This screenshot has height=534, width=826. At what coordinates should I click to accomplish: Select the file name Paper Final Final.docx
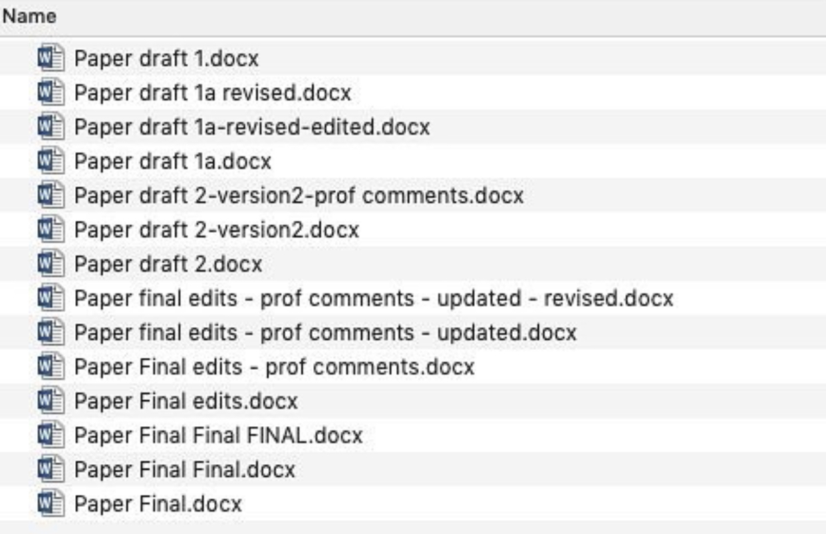click(184, 469)
